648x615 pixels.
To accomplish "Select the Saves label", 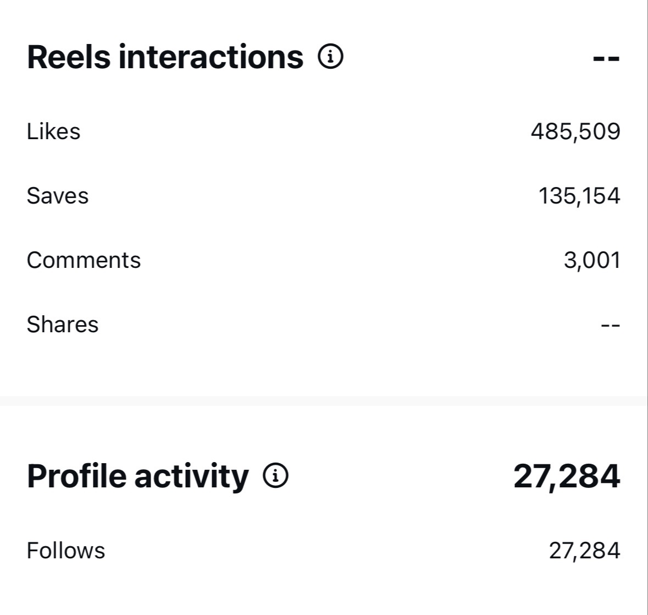I will coord(58,196).
